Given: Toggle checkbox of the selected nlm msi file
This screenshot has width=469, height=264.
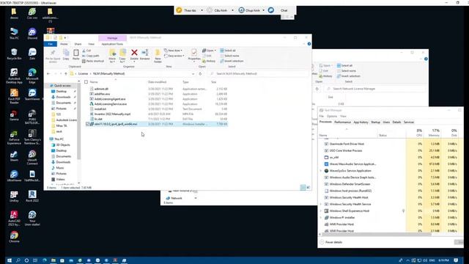Looking at the screenshot, I should (87, 124).
